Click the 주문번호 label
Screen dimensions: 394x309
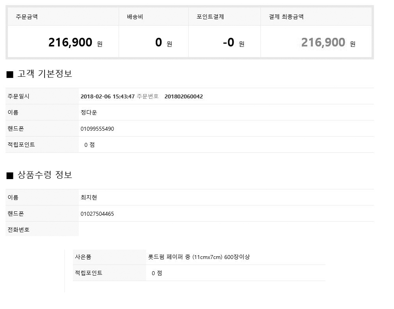(x=147, y=96)
